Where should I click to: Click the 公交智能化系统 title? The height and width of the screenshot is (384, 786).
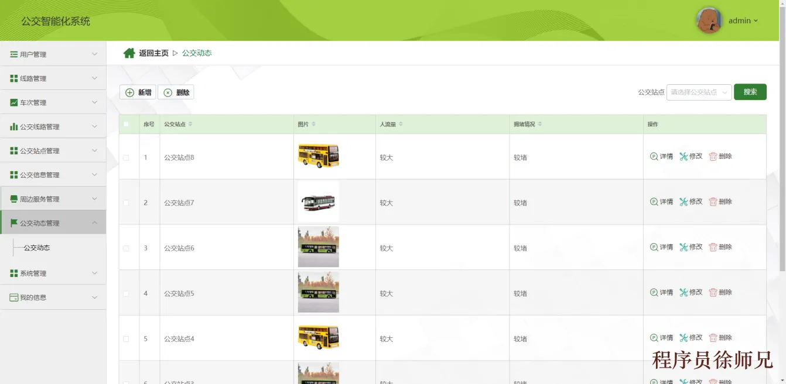(x=56, y=21)
